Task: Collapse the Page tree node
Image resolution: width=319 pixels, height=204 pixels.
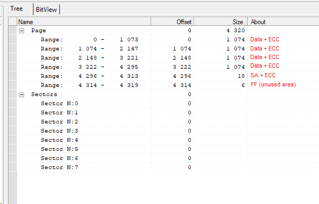Action: (22, 31)
